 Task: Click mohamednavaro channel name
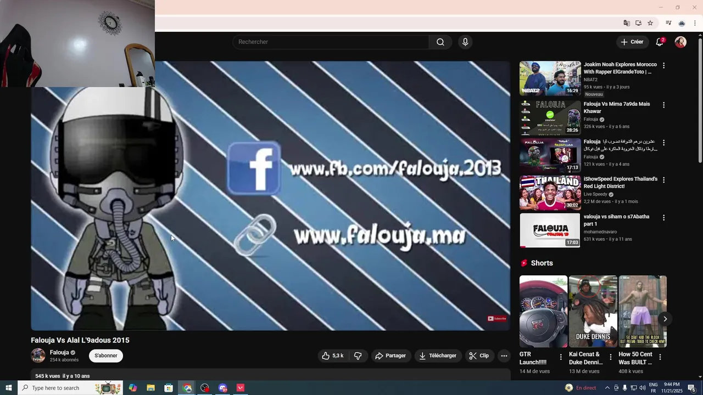tap(600, 232)
